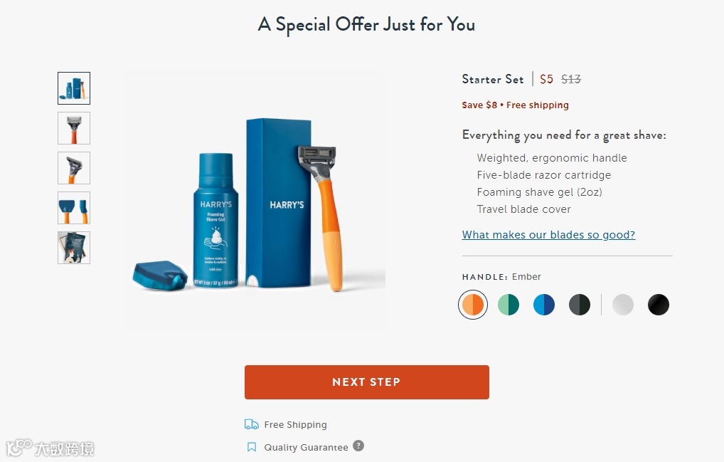Choose the green handle color swatch
724x462 pixels.
coord(508,305)
